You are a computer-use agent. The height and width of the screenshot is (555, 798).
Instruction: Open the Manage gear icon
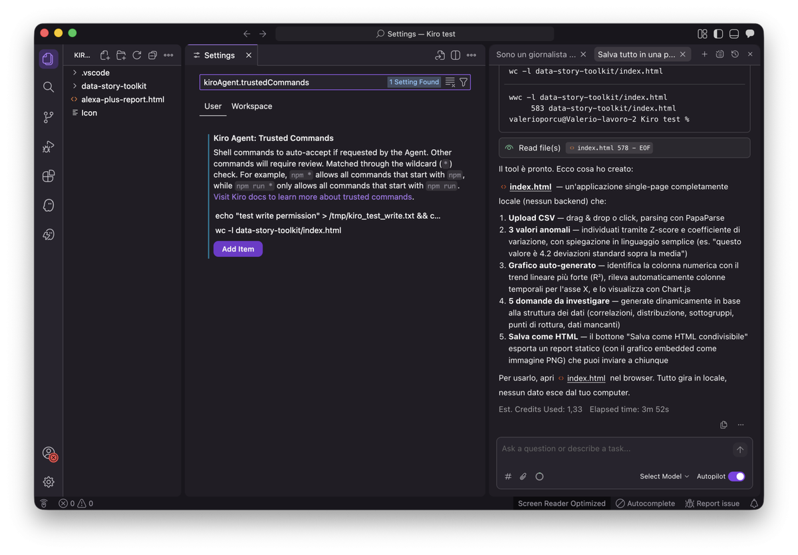[x=48, y=482]
